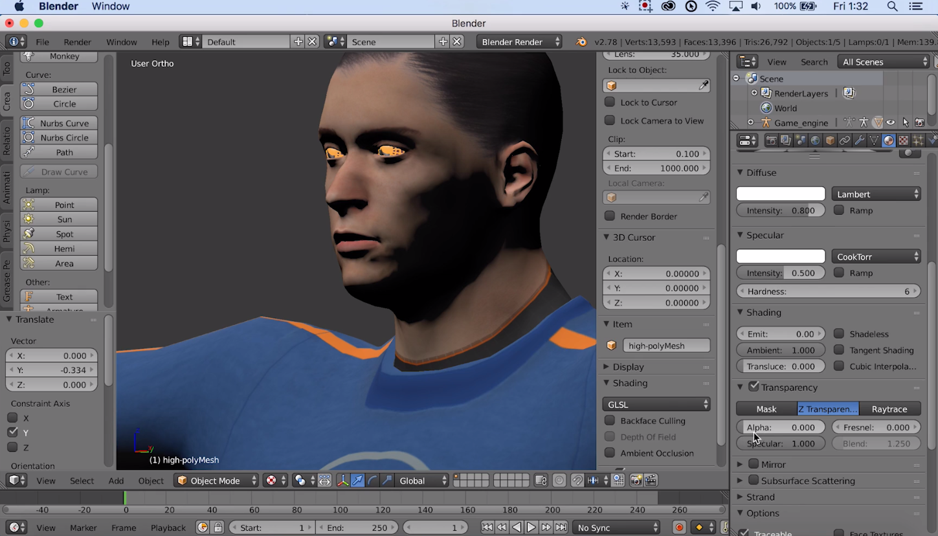Open the Help menu
The width and height of the screenshot is (938, 536).
160,41
